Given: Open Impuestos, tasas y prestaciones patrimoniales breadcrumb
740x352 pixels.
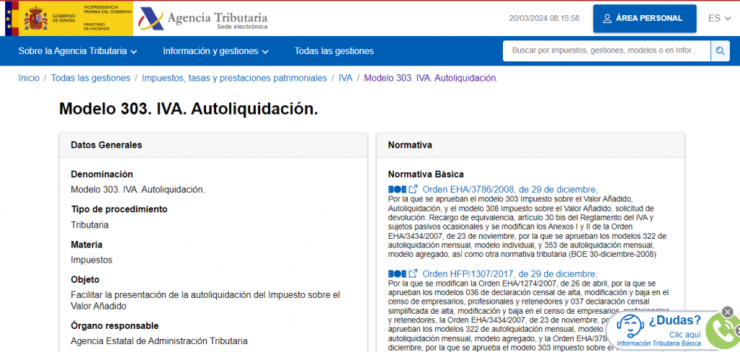Looking at the screenshot, I should click(x=234, y=78).
